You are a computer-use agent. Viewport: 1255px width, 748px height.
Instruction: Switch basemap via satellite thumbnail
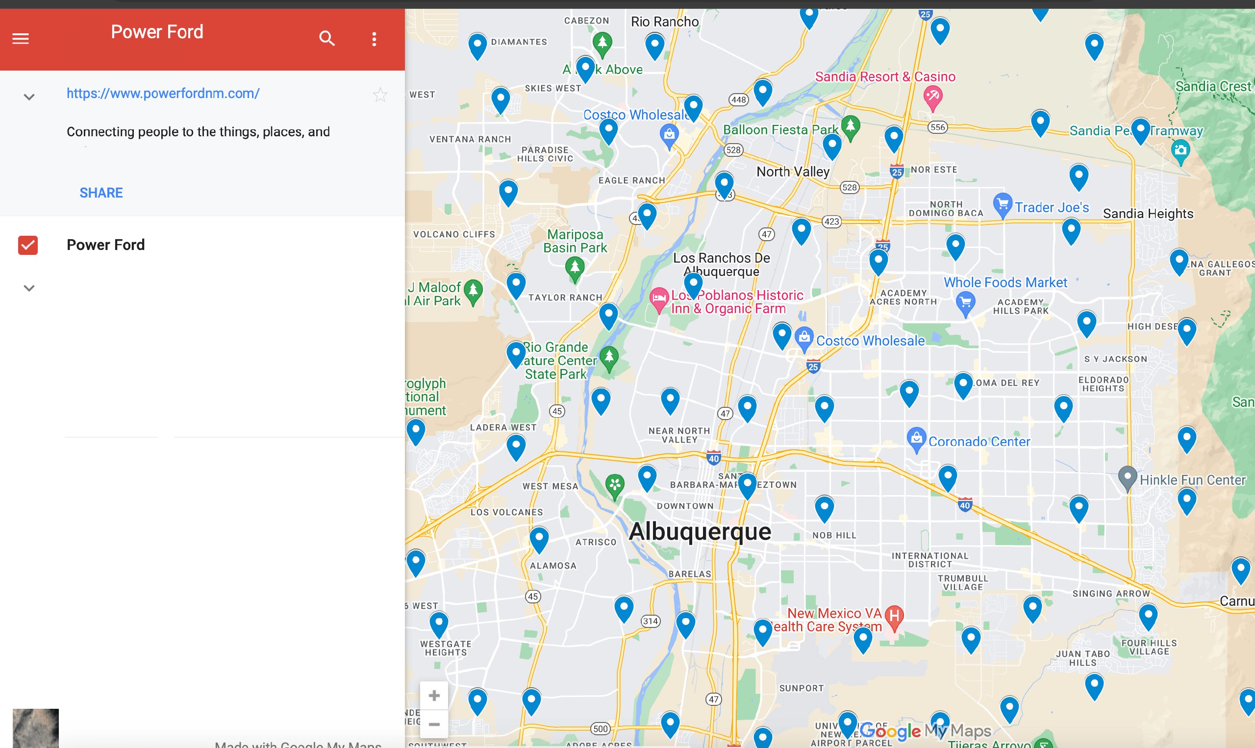tap(35, 728)
